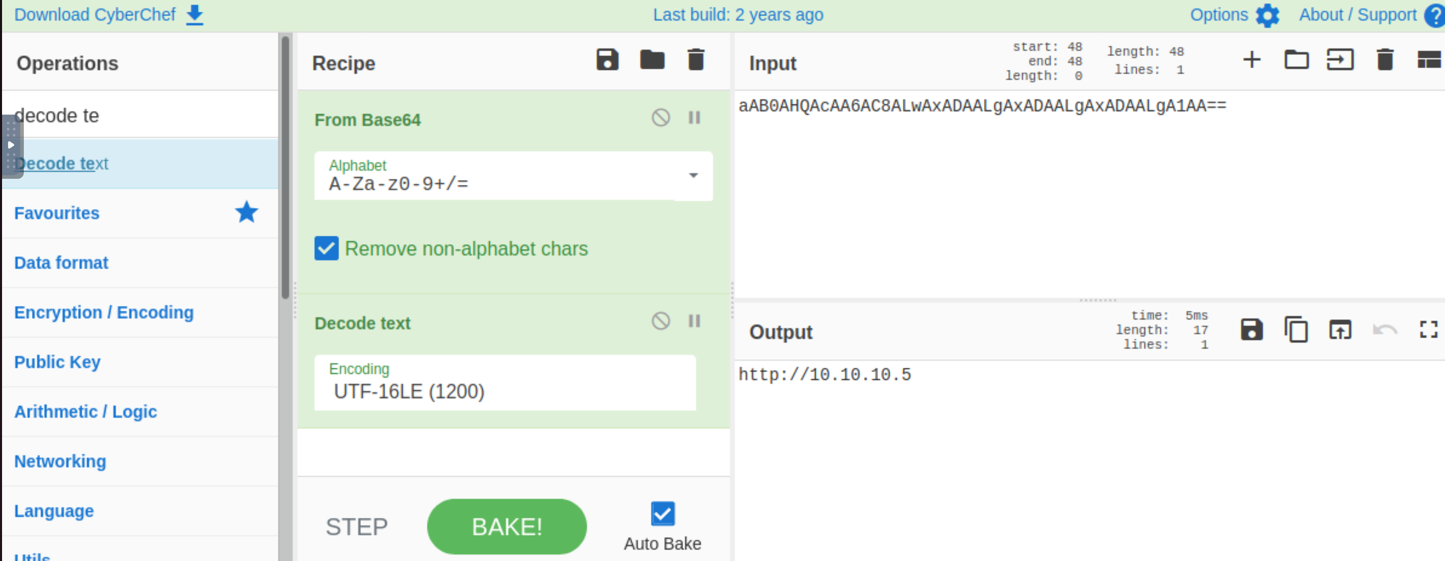The image size is (1445, 561).
Task: Enable Auto Bake checkbox
Action: point(663,512)
